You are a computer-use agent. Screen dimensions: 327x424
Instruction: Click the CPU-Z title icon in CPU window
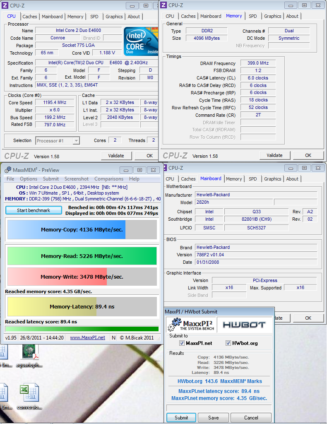click(x=5, y=5)
